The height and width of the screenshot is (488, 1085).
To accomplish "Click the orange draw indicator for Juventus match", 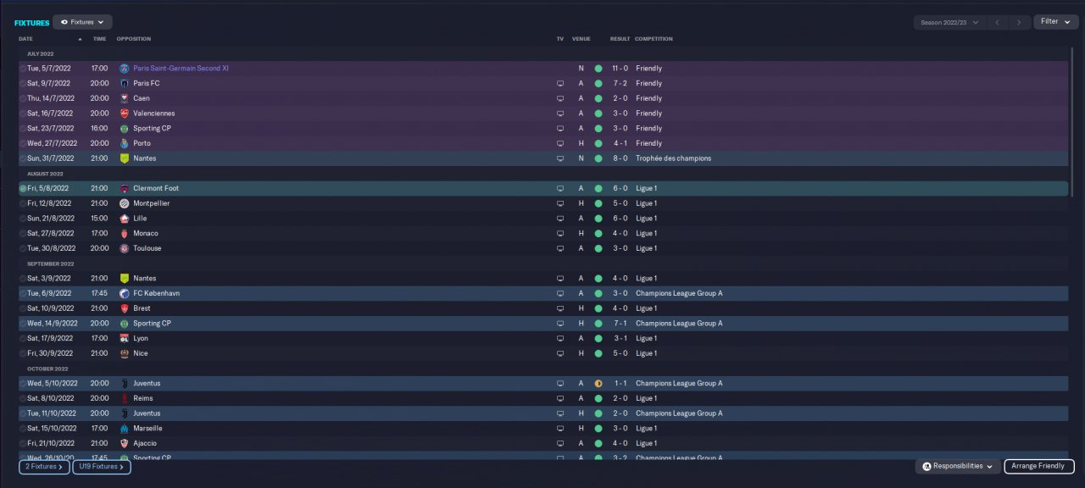I will pos(598,384).
